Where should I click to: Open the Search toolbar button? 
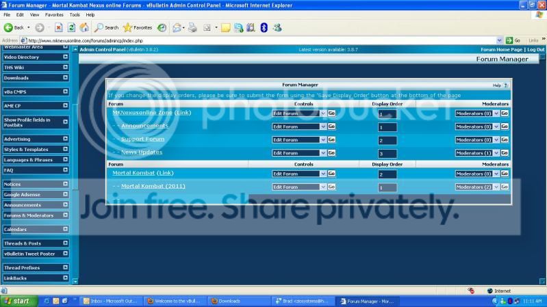107,27
